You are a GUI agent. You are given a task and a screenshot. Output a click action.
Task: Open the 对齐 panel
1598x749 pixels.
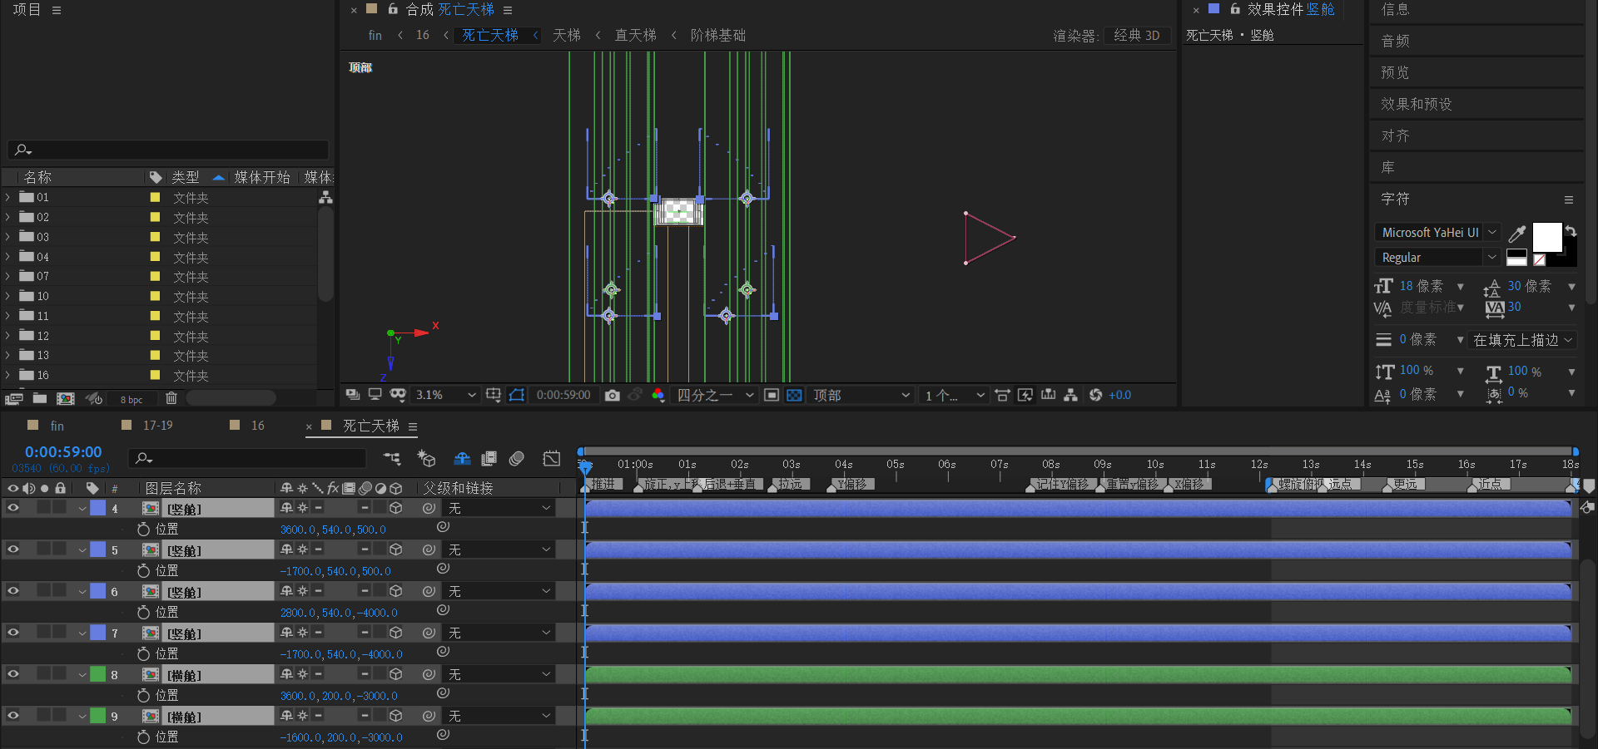1395,136
